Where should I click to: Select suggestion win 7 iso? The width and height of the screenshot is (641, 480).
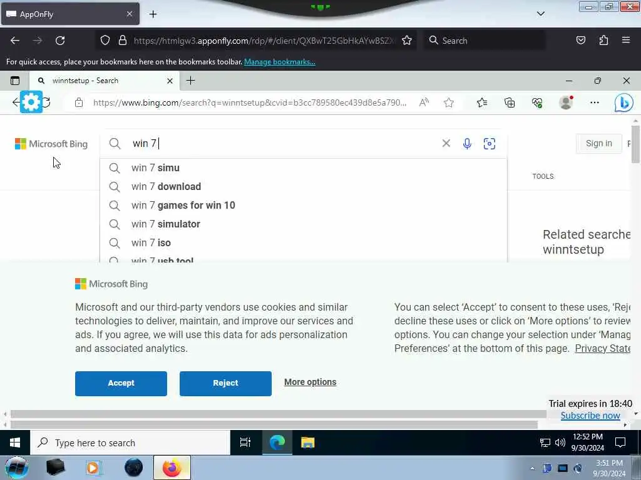click(303, 243)
